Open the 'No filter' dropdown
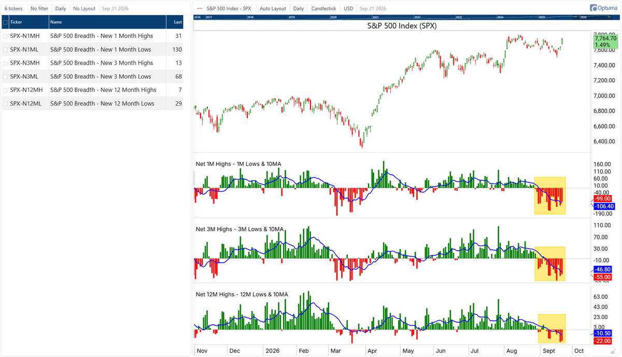Image resolution: width=622 pixels, height=357 pixels. 39,9
